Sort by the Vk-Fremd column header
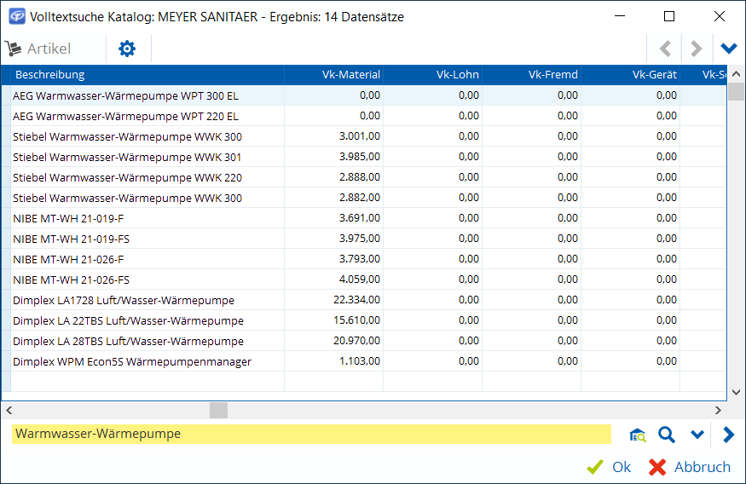The height and width of the screenshot is (484, 746). [532, 75]
